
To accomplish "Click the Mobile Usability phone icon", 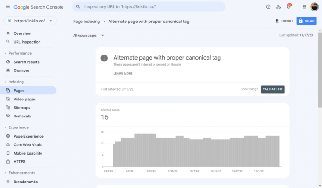I will coord(8,153).
